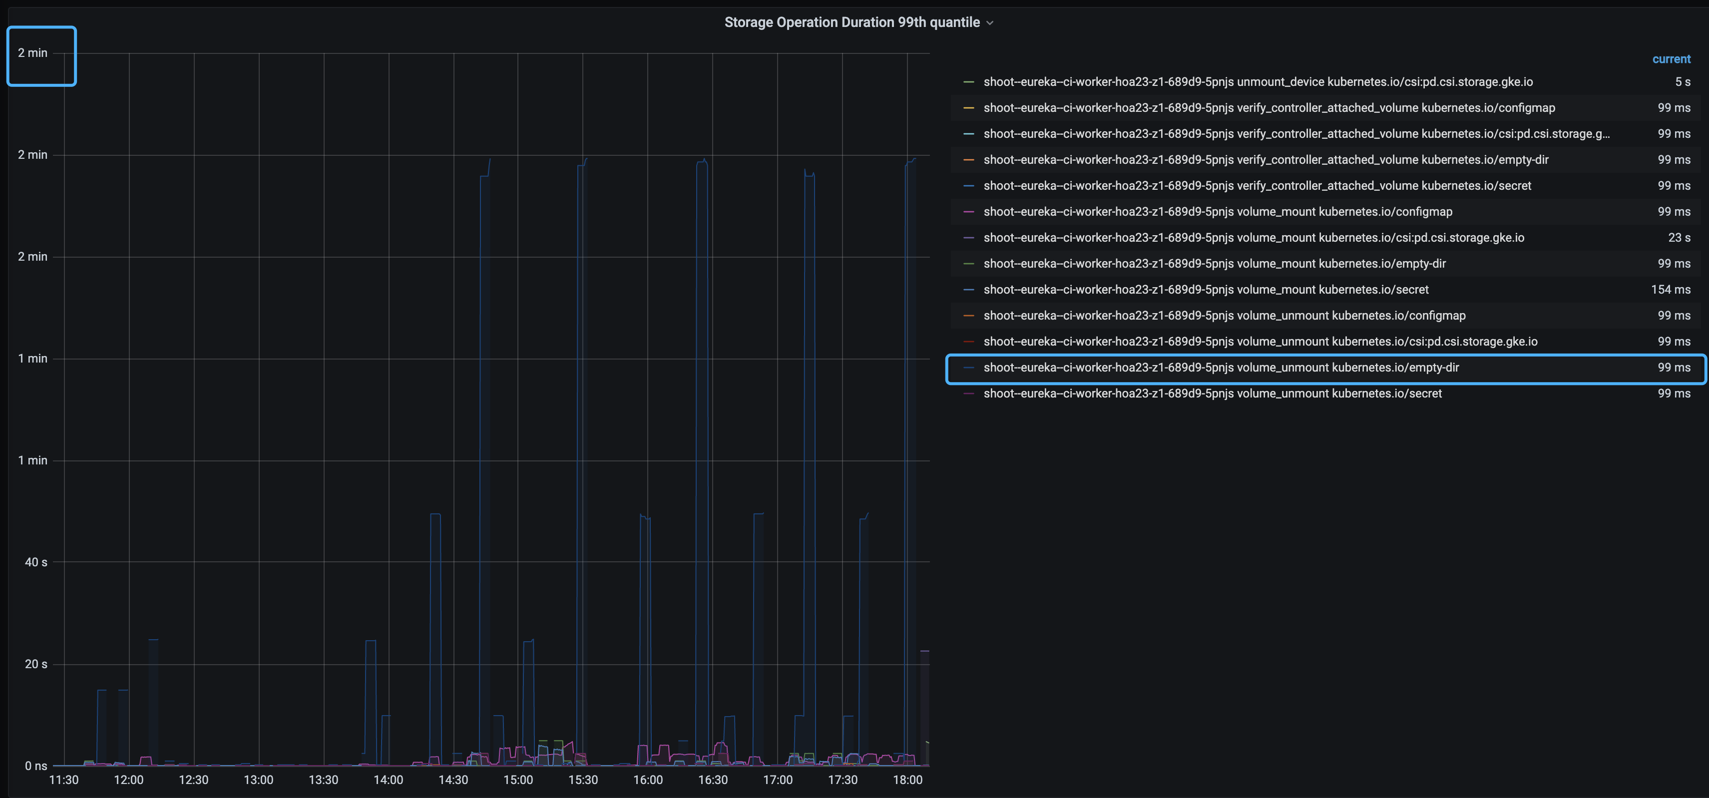The width and height of the screenshot is (1709, 798).
Task: Click the pink line icon for volume_unmount secret
Action: (968, 393)
